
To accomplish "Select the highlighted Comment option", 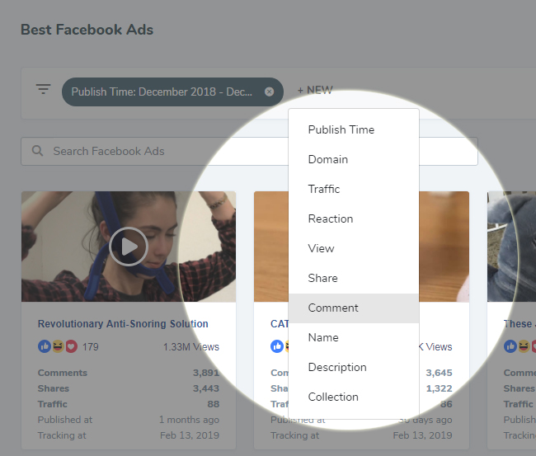I will [354, 308].
